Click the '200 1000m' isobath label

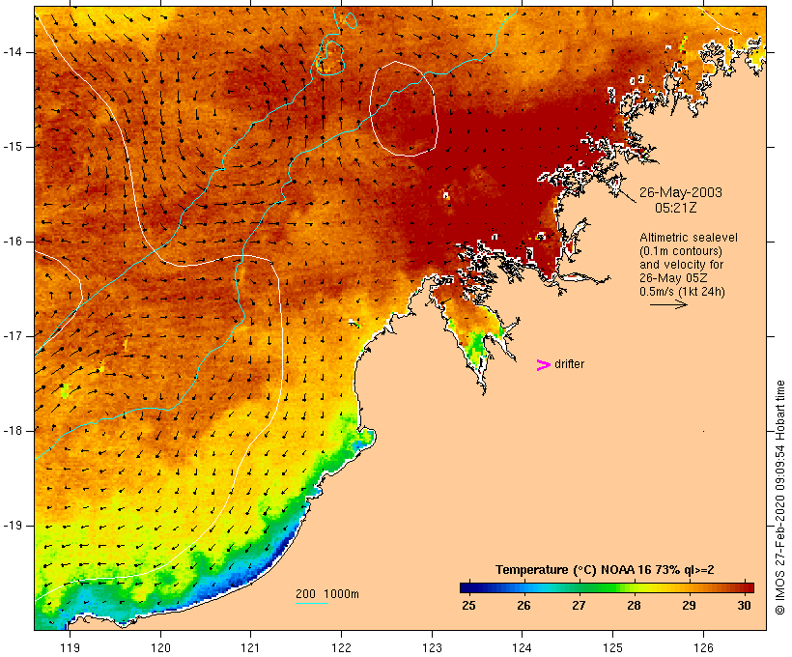[327, 594]
